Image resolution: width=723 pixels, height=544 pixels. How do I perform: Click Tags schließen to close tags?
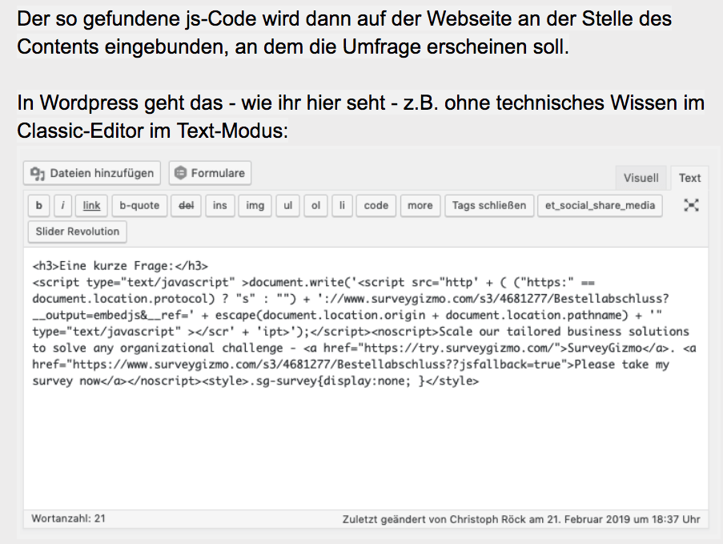pos(488,205)
